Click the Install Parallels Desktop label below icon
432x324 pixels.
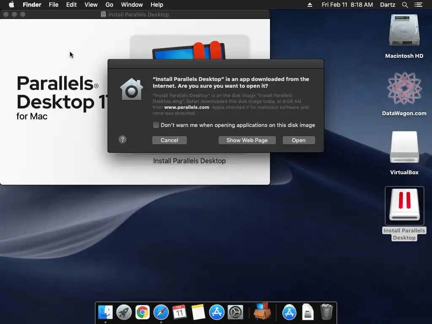189,161
